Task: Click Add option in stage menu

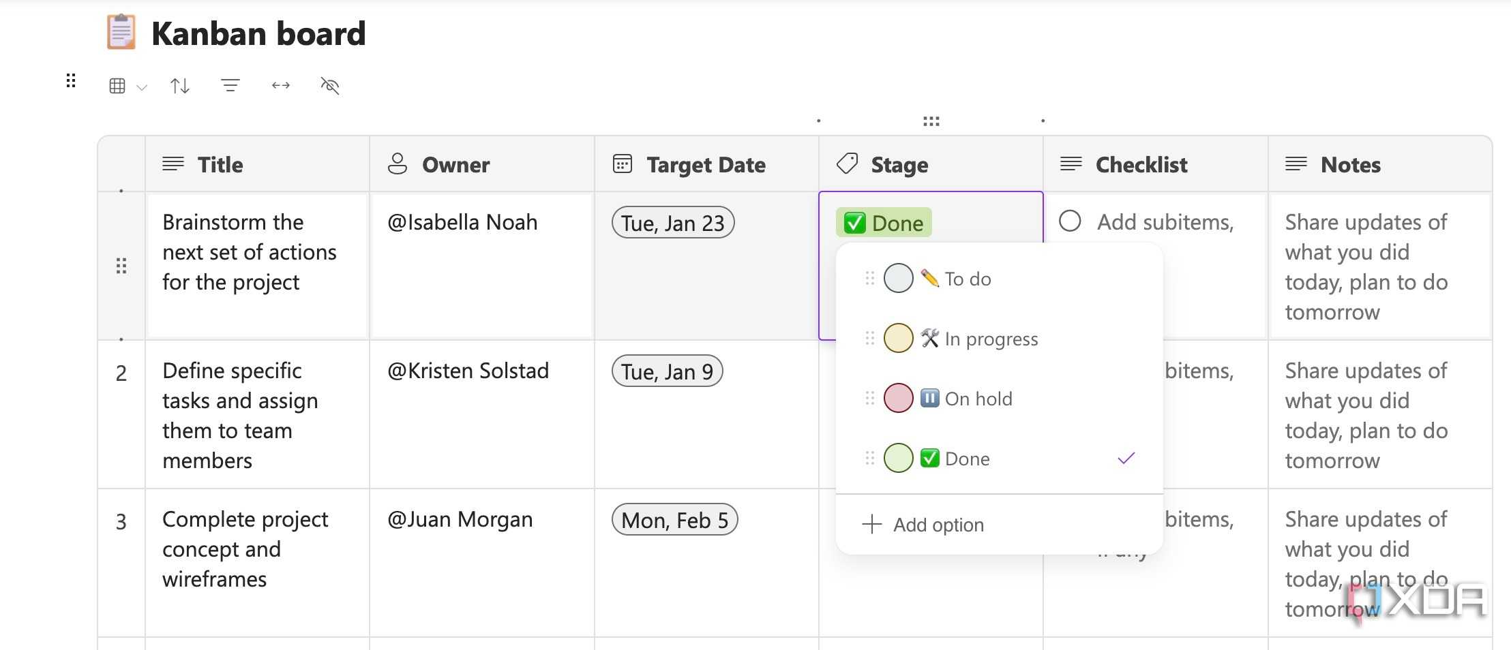Action: [x=924, y=525]
